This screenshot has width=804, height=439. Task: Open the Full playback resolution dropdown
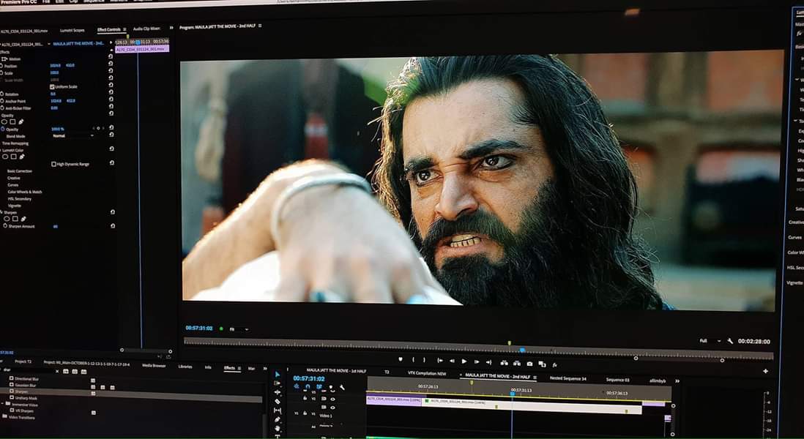click(707, 341)
